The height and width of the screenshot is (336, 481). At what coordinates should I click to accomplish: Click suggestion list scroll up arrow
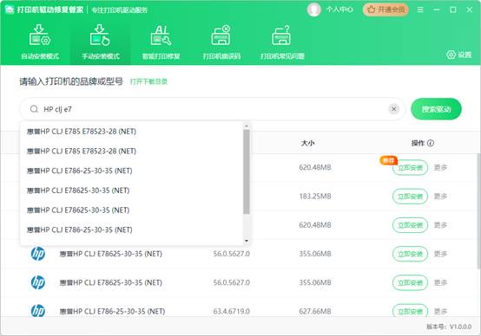(x=247, y=126)
